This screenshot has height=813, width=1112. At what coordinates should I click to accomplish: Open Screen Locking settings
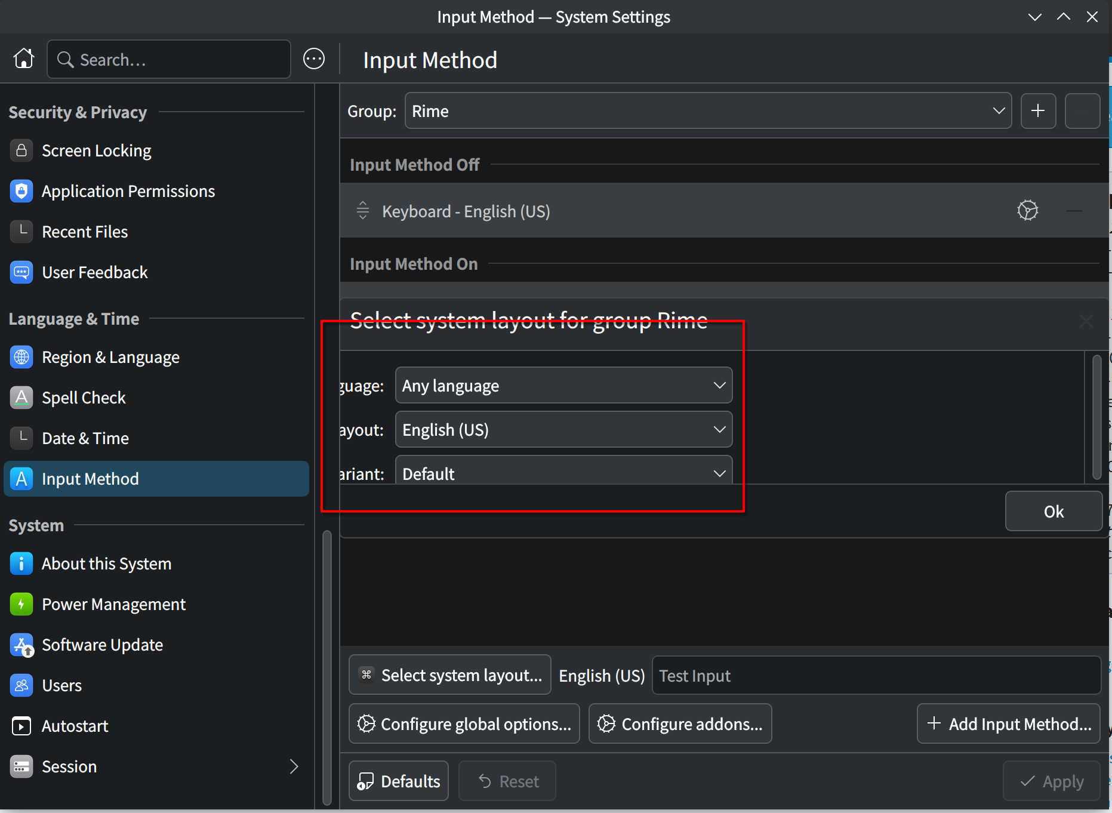[x=156, y=150]
